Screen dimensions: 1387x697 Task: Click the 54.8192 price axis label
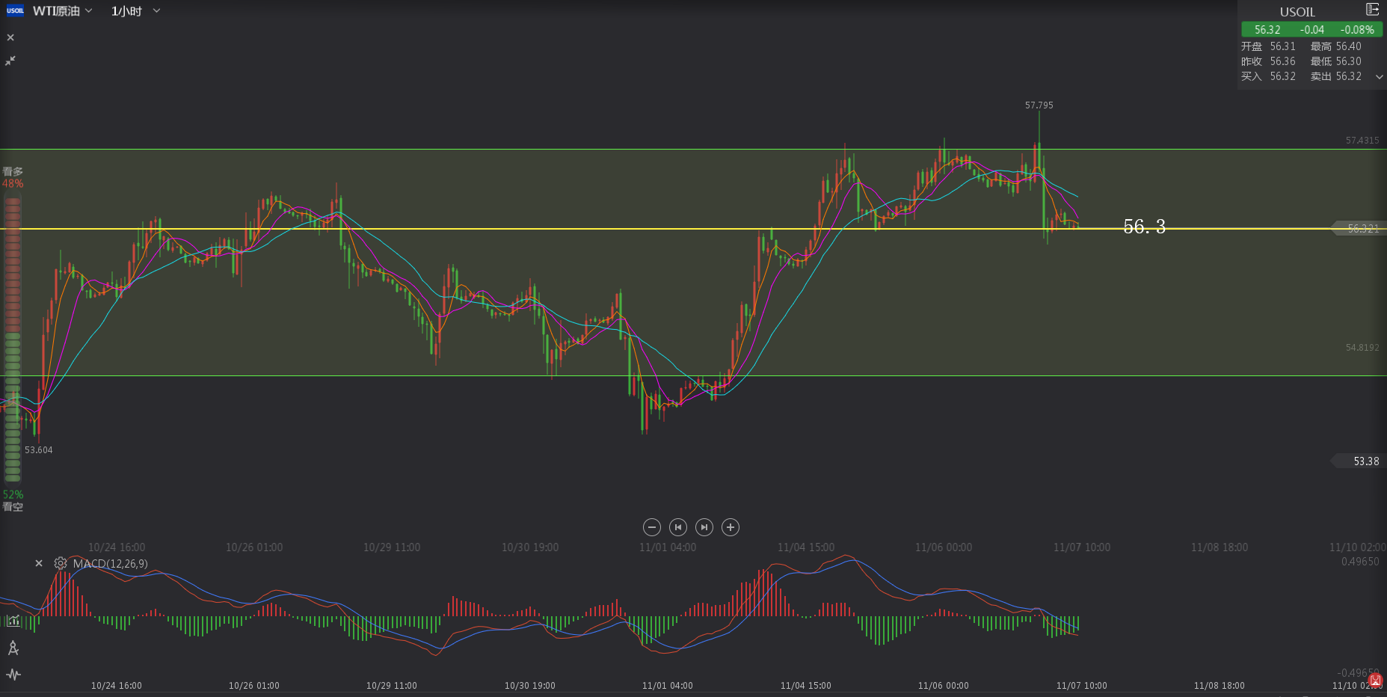coord(1362,348)
